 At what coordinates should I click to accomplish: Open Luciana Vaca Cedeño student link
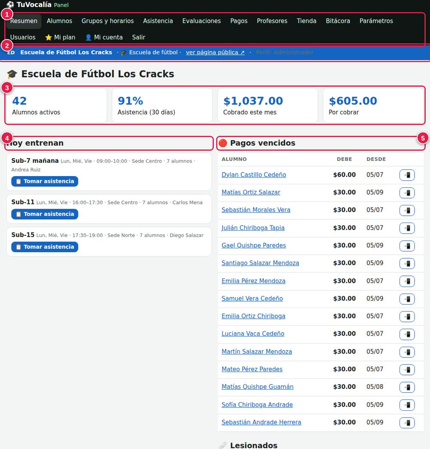coord(253,333)
